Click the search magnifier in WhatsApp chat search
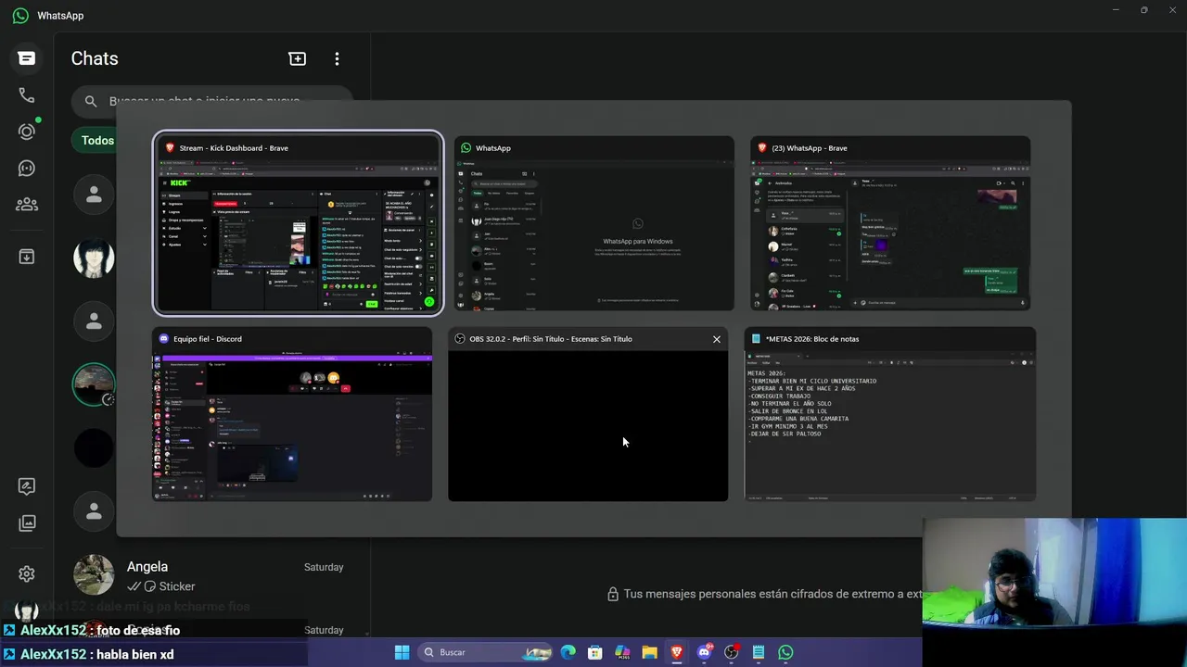Screen dimensions: 1187x667 (91, 101)
